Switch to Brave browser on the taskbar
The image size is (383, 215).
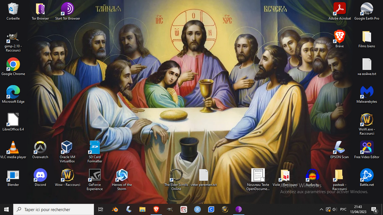click(156, 209)
